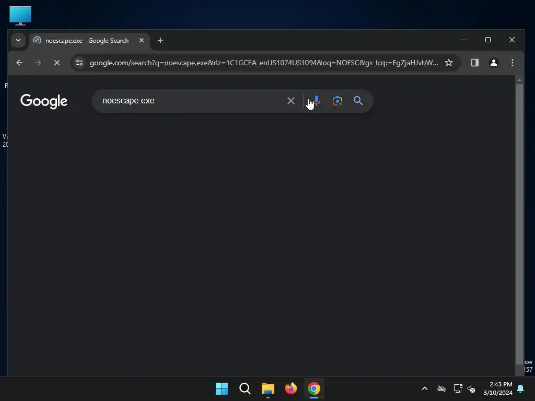
Task: Go to Google homepage via logo
Action: (44, 101)
